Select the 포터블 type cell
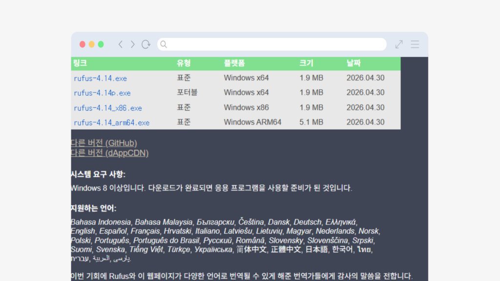 (x=187, y=92)
